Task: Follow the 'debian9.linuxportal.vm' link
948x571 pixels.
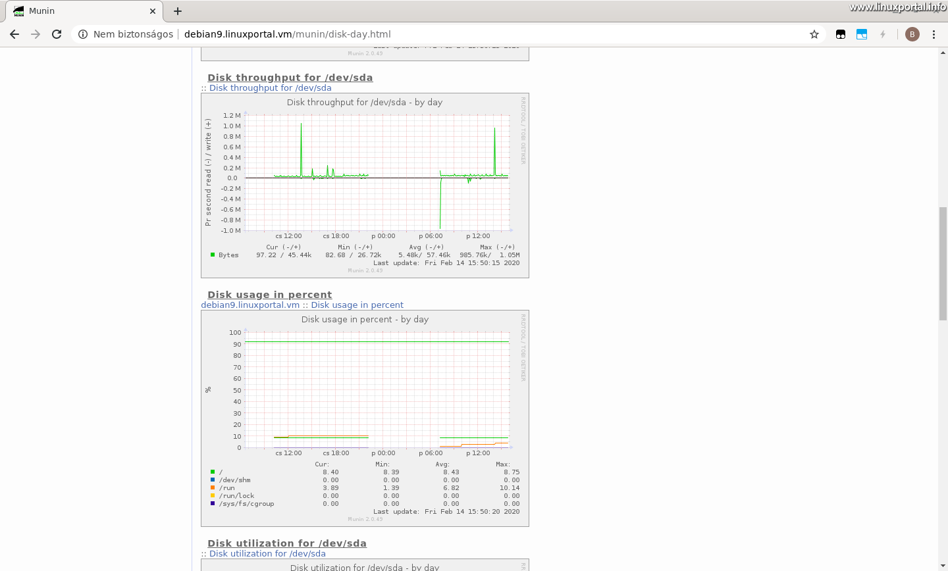Action: (251, 305)
